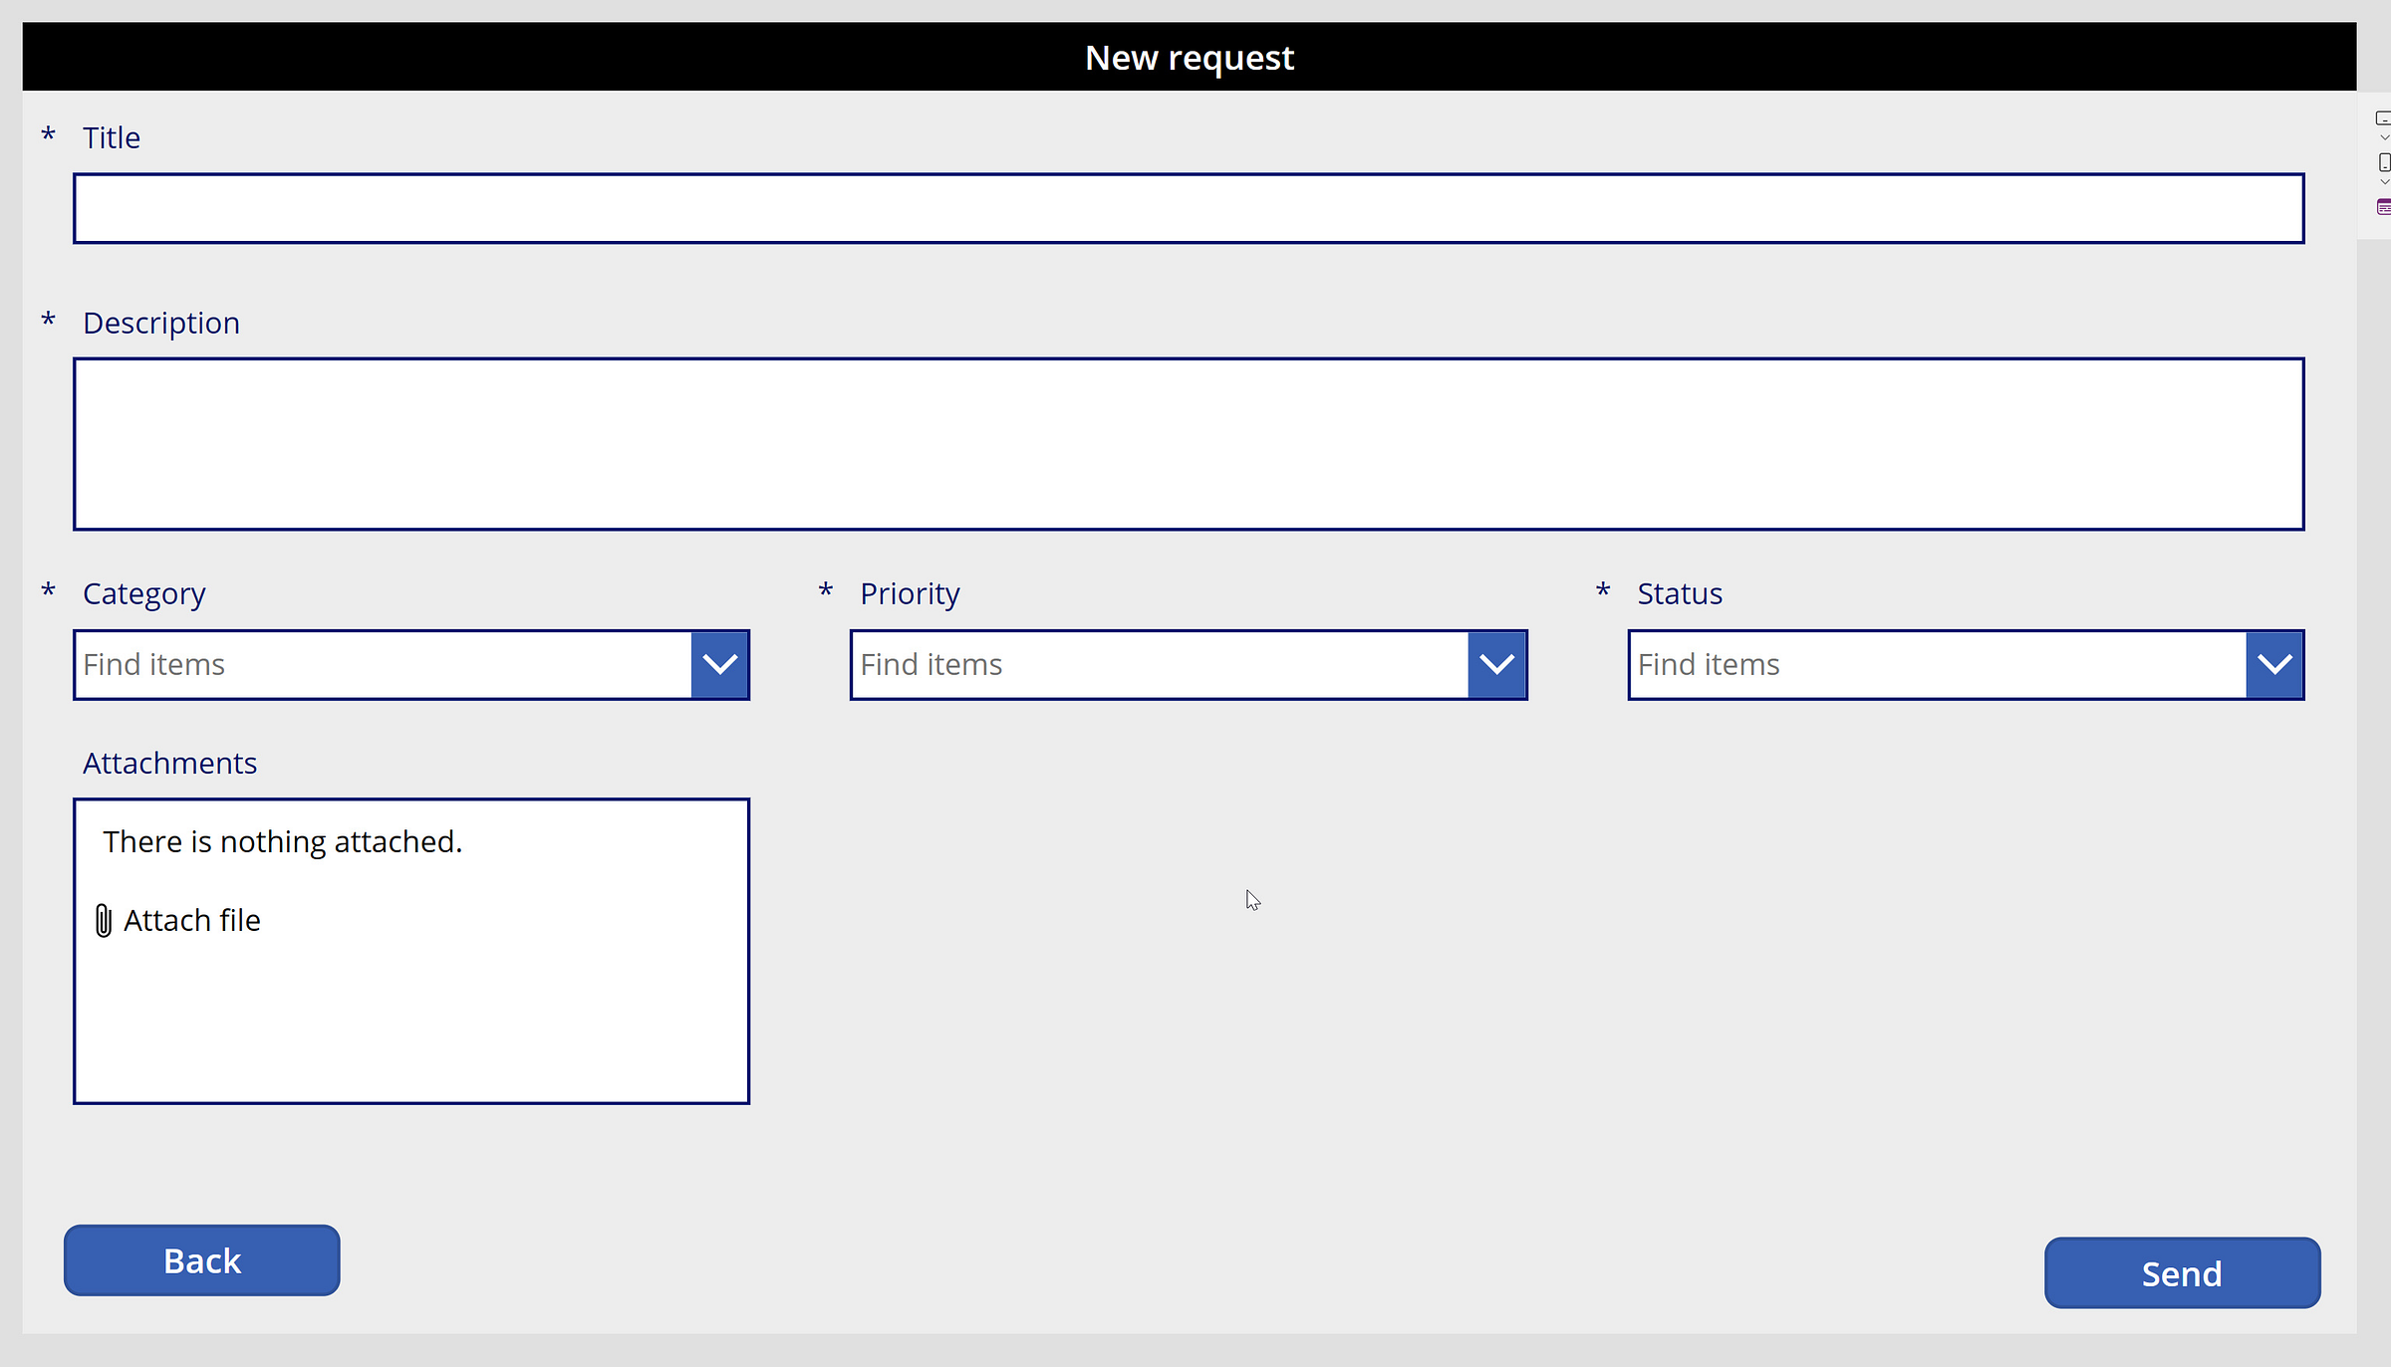Expand chevron below the phone icon
Screen dimensions: 2391x1367
coord(2384,182)
